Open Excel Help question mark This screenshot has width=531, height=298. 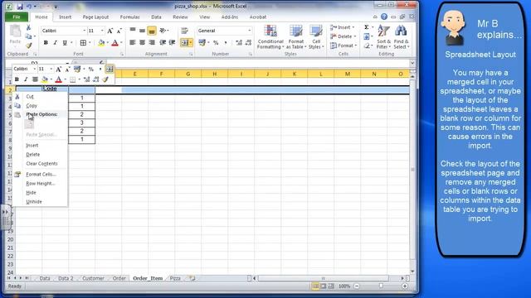click(x=383, y=17)
